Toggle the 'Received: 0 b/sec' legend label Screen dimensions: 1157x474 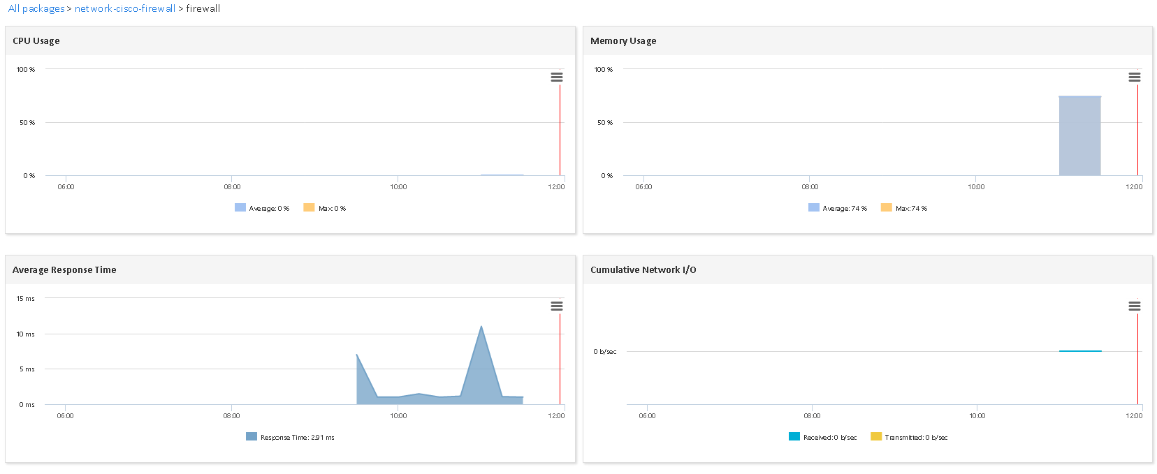[829, 438]
